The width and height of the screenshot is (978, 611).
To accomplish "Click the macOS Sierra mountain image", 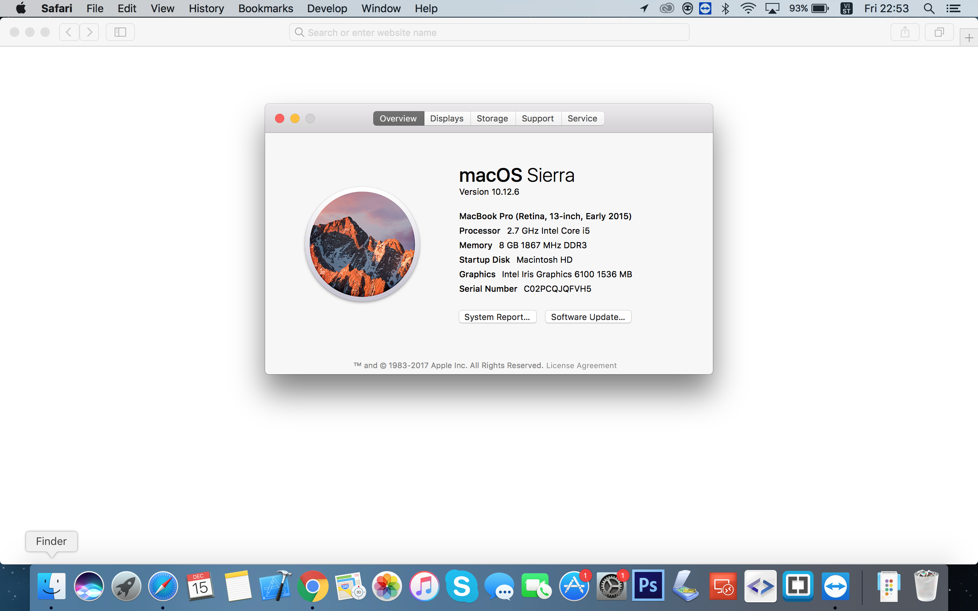I will (x=362, y=244).
